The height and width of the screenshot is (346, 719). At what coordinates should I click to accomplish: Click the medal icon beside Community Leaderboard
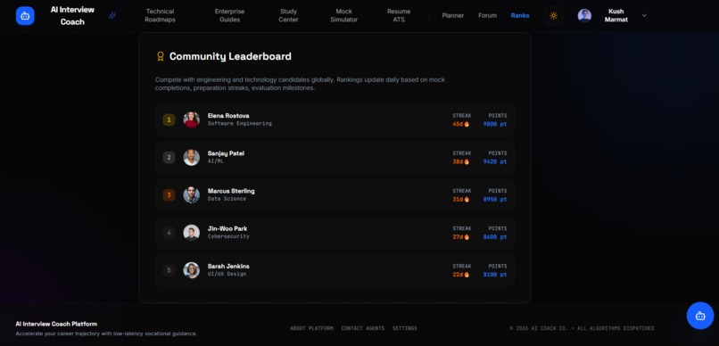point(161,56)
